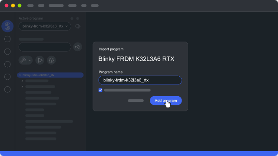Click the debug bug icon

click(x=51, y=60)
